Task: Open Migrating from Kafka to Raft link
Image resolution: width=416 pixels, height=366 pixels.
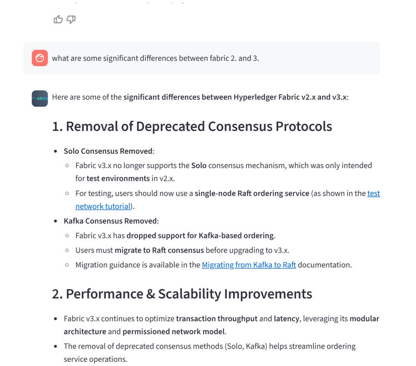Action: pos(249,264)
